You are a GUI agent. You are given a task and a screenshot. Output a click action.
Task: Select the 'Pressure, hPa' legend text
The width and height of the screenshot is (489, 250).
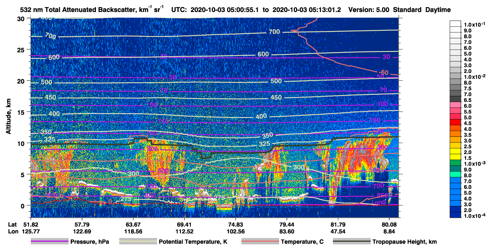[90, 242]
